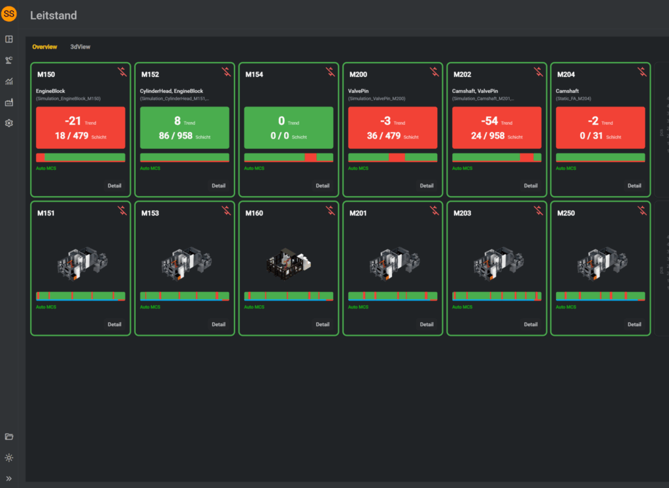
Task: Open the trend chart analytics icon
Action: 9,81
